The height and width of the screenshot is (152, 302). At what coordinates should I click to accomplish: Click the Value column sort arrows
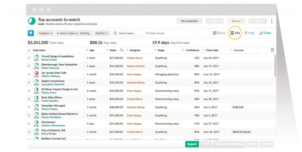click(122, 50)
